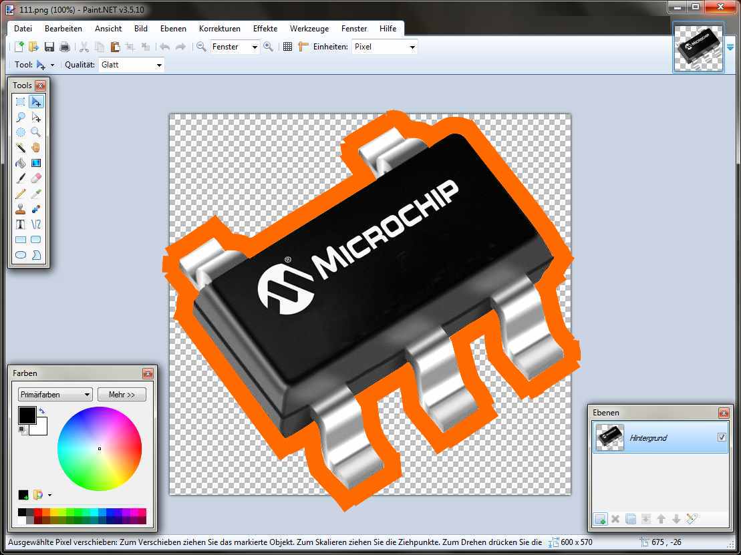This screenshot has height=555, width=741.
Task: Open the Datei menu
Action: [23, 28]
